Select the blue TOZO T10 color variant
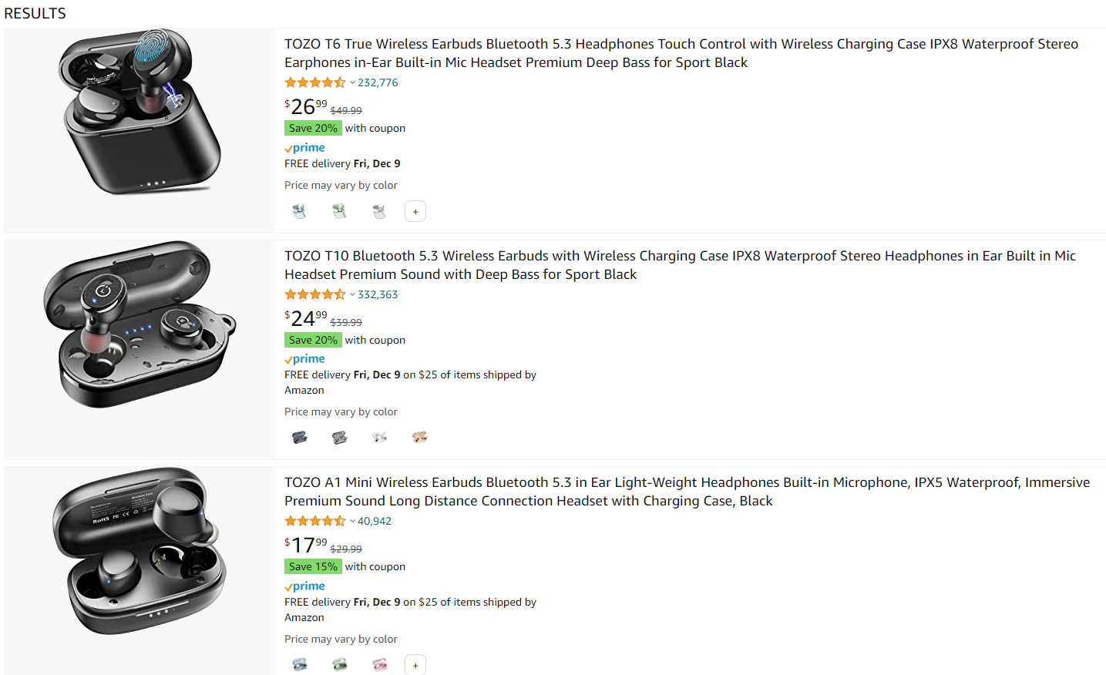 pyautogui.click(x=299, y=438)
